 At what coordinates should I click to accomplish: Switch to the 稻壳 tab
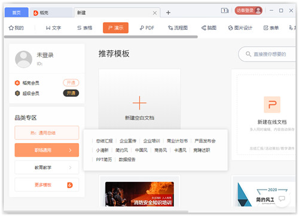tap(51, 13)
